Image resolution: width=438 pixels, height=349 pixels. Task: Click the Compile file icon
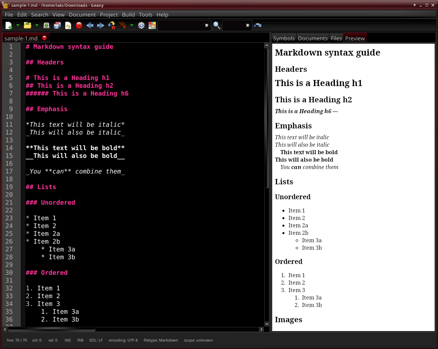[112, 25]
